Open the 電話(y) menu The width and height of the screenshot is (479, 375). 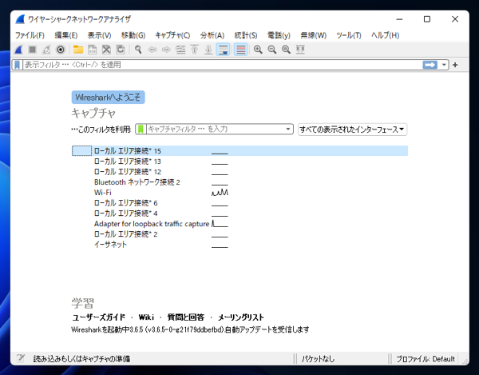coord(279,35)
